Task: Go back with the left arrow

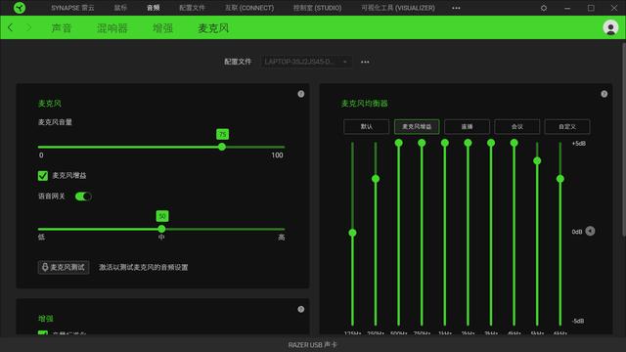Action: point(11,27)
